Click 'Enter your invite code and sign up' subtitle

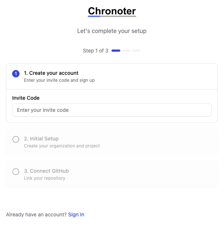(x=59, y=80)
